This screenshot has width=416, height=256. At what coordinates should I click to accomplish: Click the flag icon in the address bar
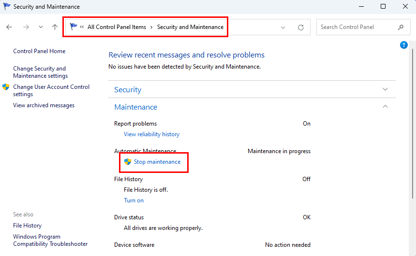pyautogui.click(x=73, y=27)
